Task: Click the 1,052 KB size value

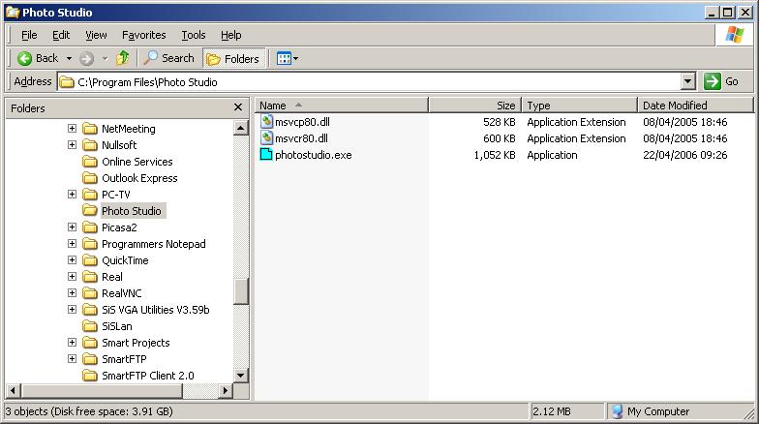Action: click(494, 155)
